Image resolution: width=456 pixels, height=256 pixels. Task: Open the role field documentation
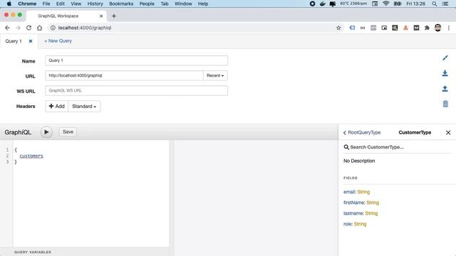pyautogui.click(x=348, y=224)
